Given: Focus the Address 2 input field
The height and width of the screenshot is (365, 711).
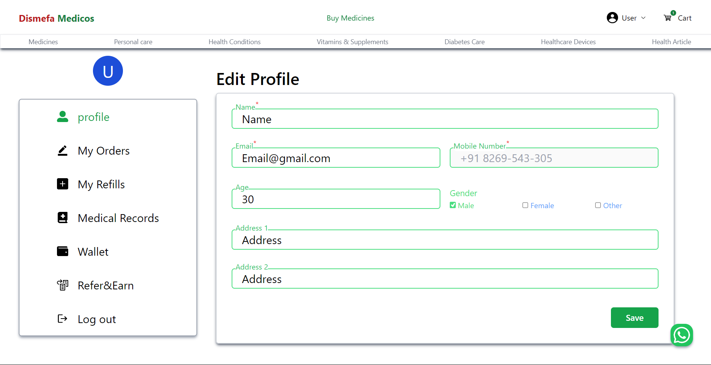Looking at the screenshot, I should click(x=445, y=279).
